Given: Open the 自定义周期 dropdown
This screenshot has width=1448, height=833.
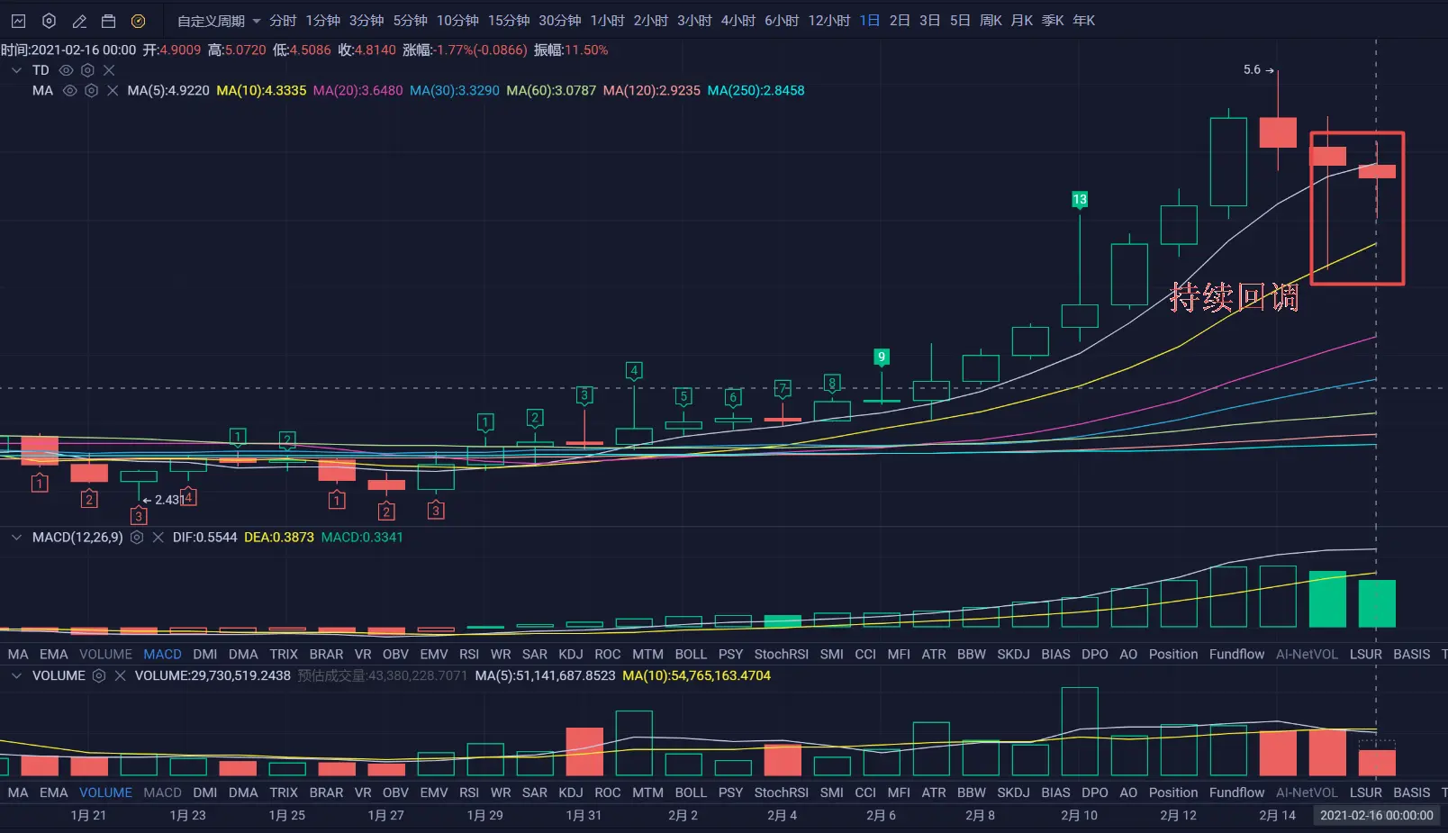Looking at the screenshot, I should [x=219, y=21].
